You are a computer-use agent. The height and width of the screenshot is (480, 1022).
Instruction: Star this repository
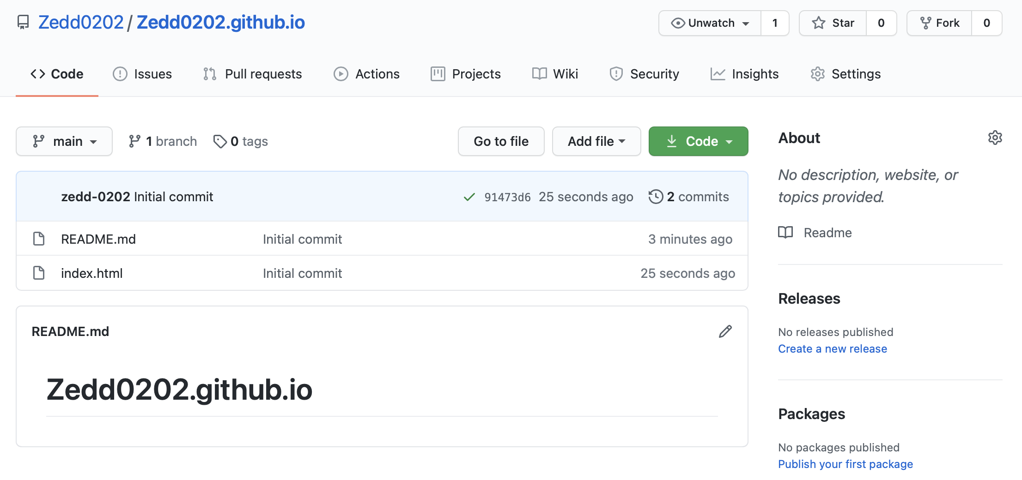coord(833,23)
